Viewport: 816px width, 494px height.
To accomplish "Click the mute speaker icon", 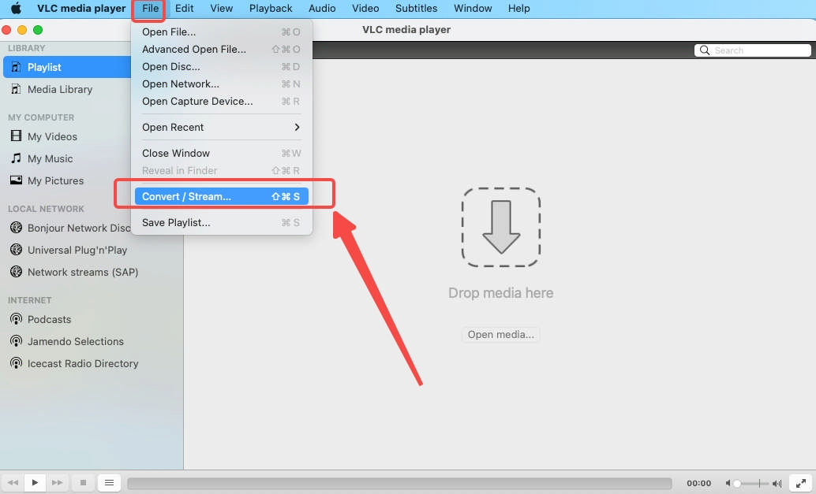I will (x=728, y=483).
